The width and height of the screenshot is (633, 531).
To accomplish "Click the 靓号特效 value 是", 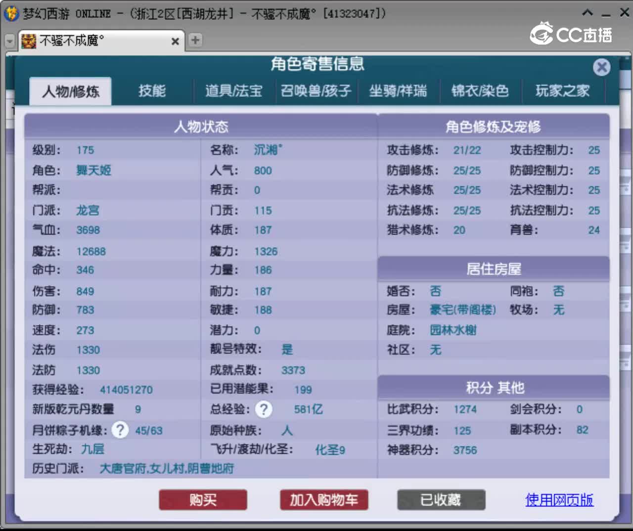I will [287, 350].
